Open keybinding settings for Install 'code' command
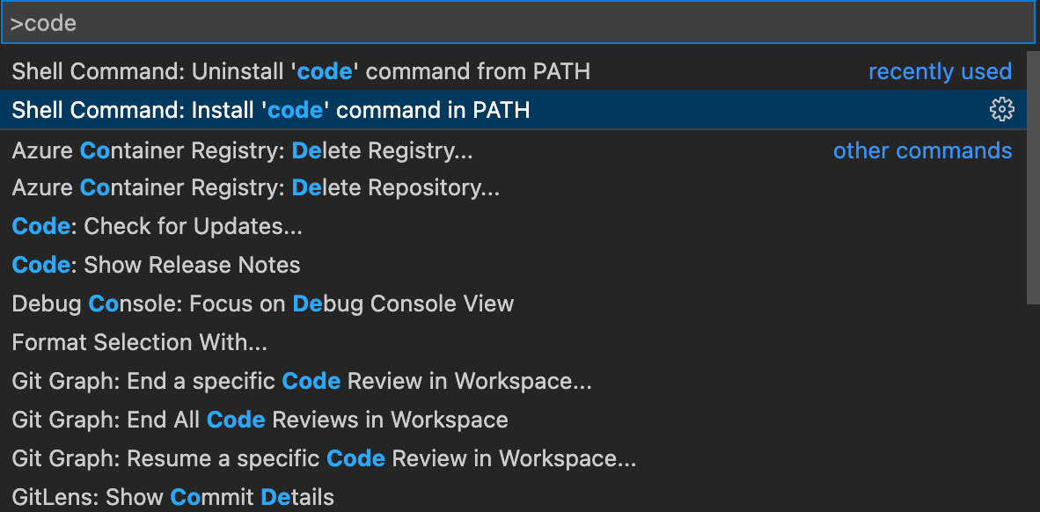The height and width of the screenshot is (512, 1040). [x=1002, y=109]
